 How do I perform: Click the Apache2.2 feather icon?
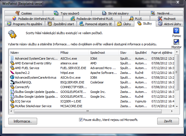pos(12,72)
